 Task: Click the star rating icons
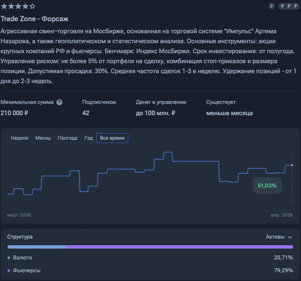coord(18,6)
